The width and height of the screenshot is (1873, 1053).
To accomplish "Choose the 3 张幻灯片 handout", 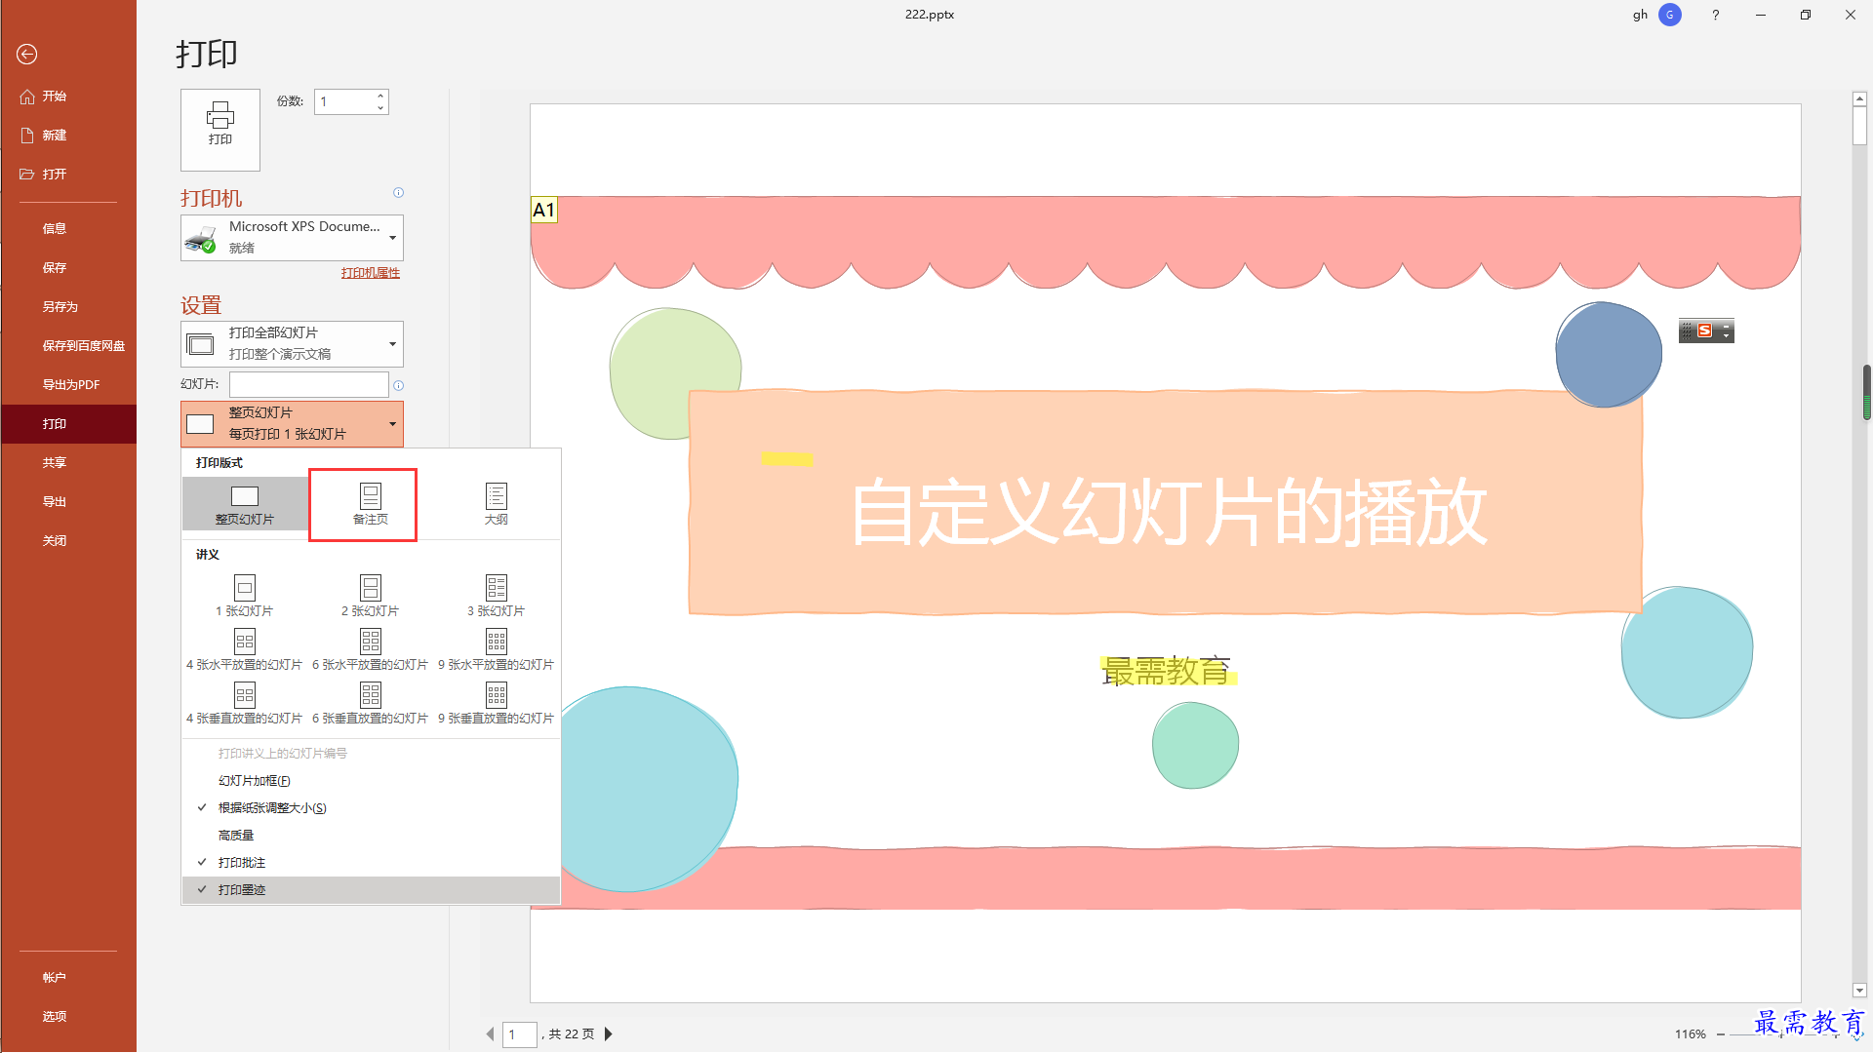I will pyautogui.click(x=497, y=596).
